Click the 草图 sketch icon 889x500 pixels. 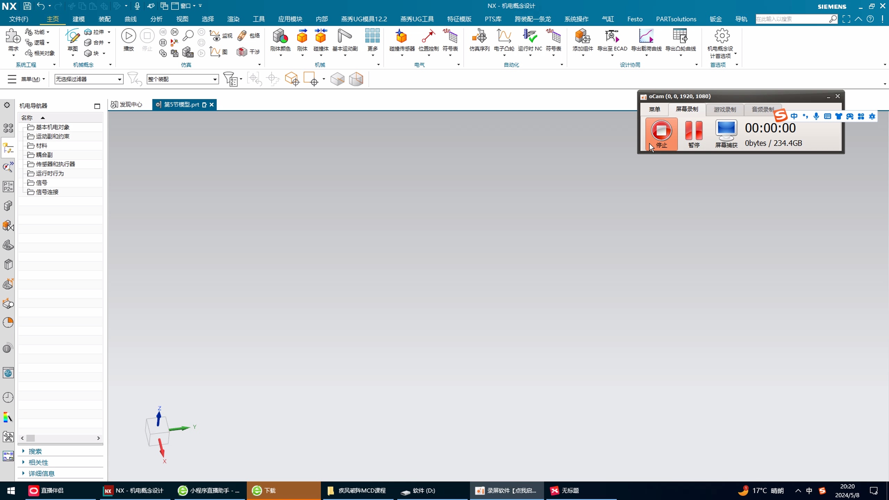coord(72,36)
